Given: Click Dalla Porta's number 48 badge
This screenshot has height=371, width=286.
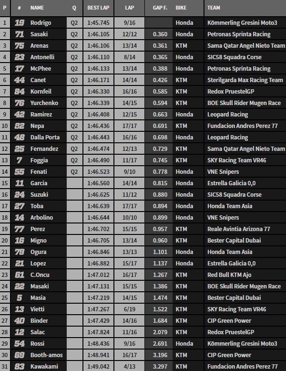Looking at the screenshot, I should (x=19, y=138).
